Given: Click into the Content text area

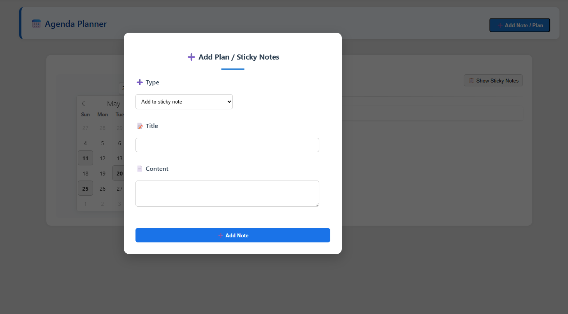Looking at the screenshot, I should (x=227, y=193).
